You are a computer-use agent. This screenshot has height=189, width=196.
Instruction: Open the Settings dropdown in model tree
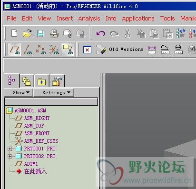click(54, 92)
